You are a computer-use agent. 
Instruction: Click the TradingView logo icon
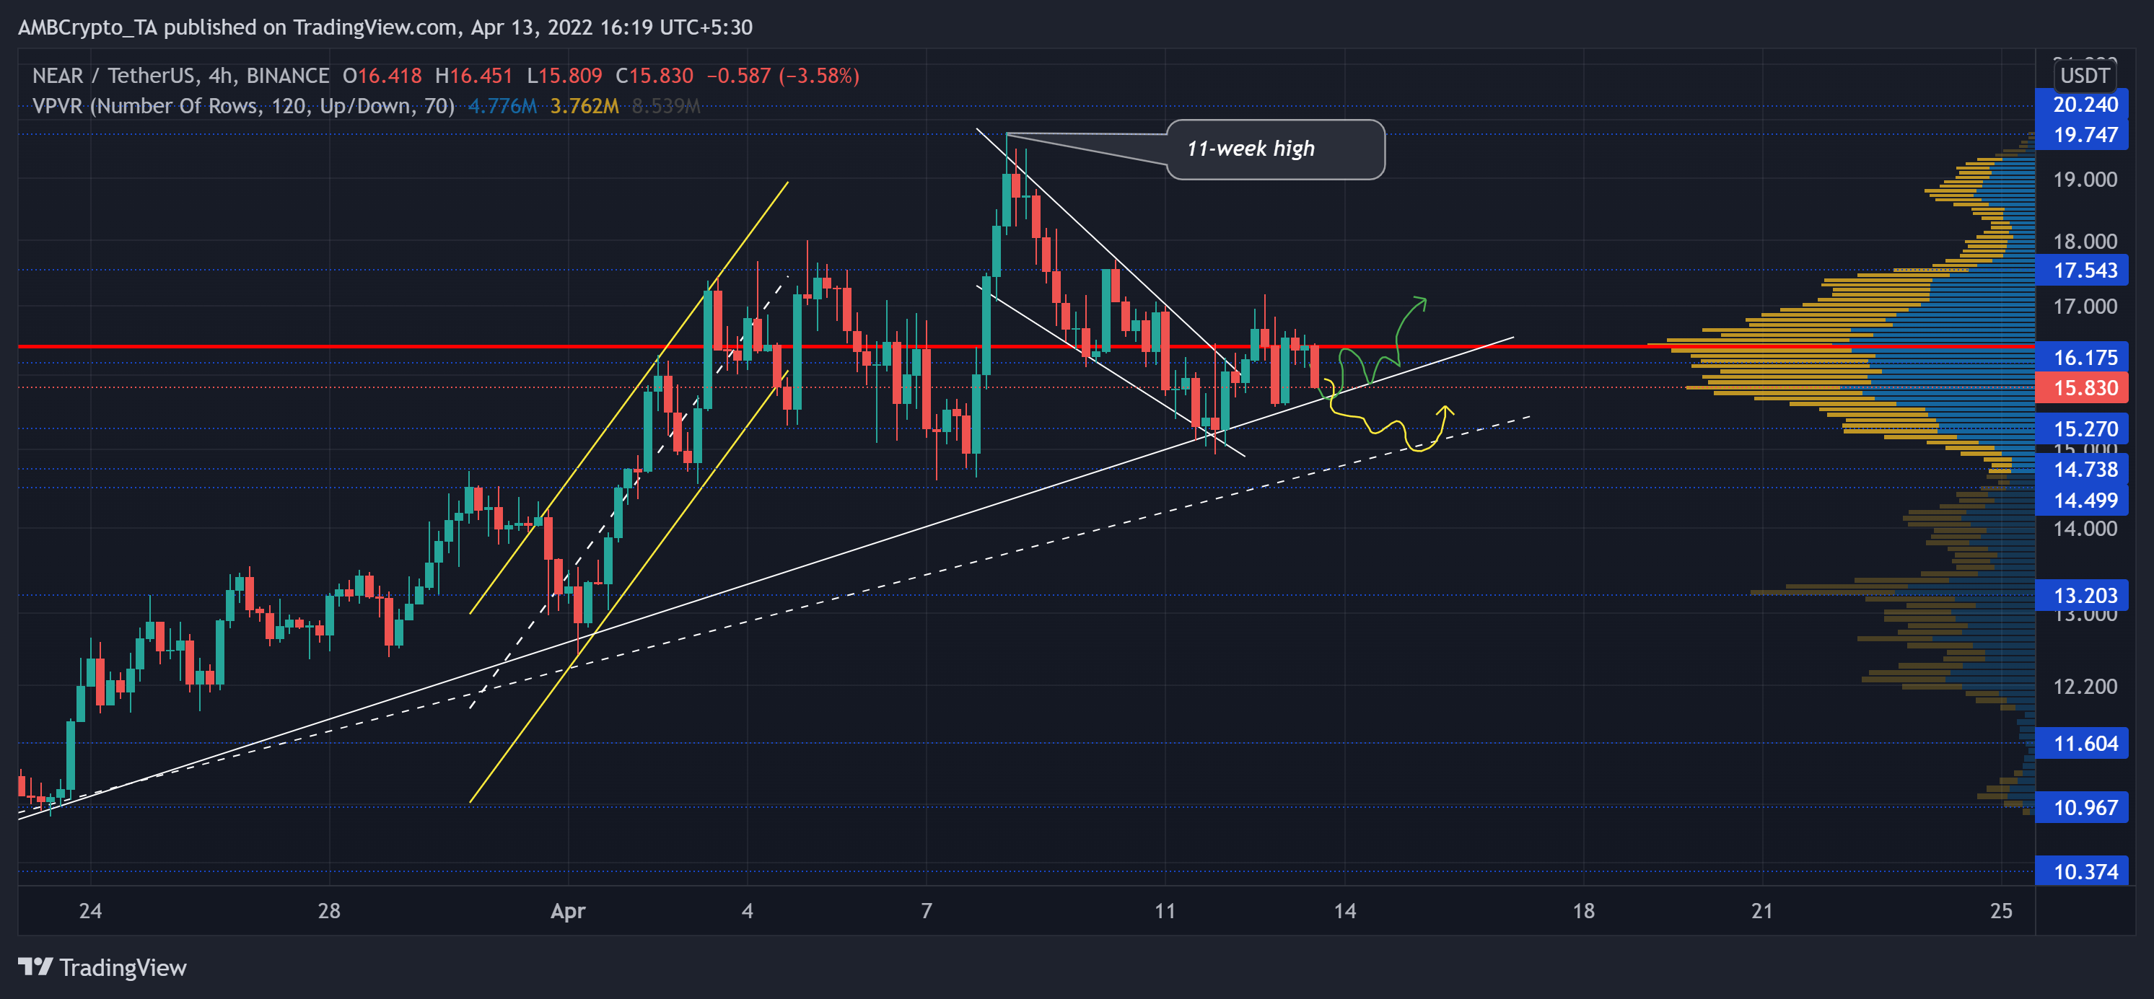pyautogui.click(x=35, y=967)
